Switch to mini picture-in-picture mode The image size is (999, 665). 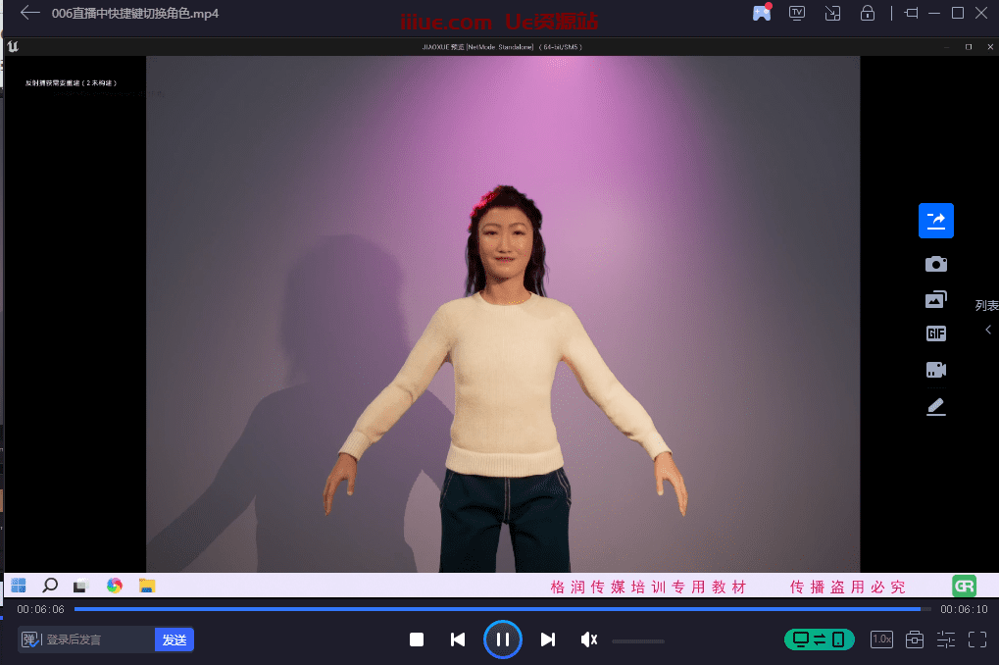pyautogui.click(x=832, y=13)
